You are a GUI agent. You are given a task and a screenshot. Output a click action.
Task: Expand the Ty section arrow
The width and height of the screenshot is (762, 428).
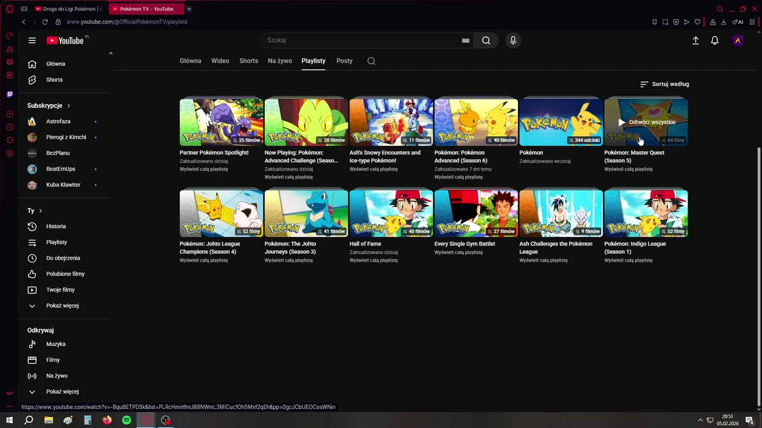40,210
